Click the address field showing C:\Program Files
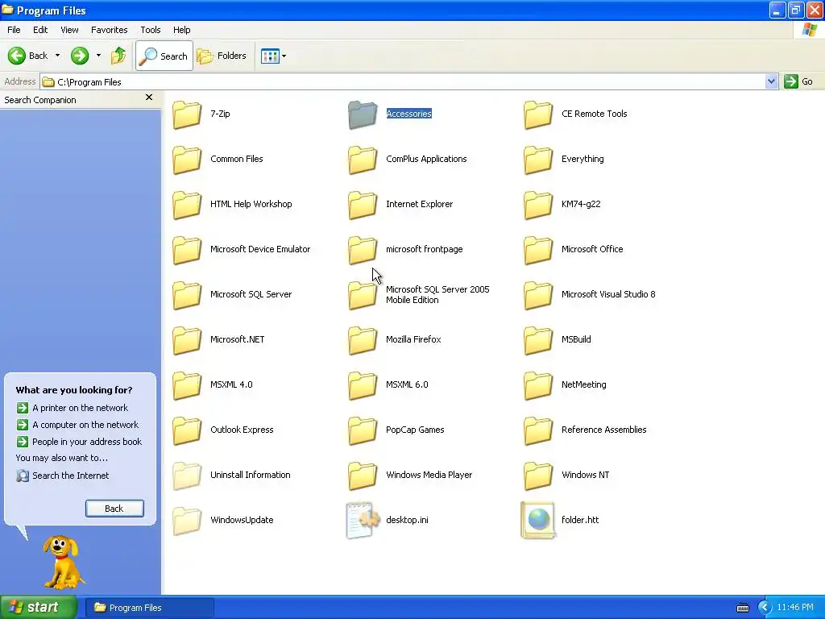Viewport: 825px width, 619px height. (x=403, y=82)
